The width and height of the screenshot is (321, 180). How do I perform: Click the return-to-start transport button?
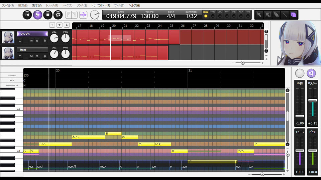[x=27, y=15]
